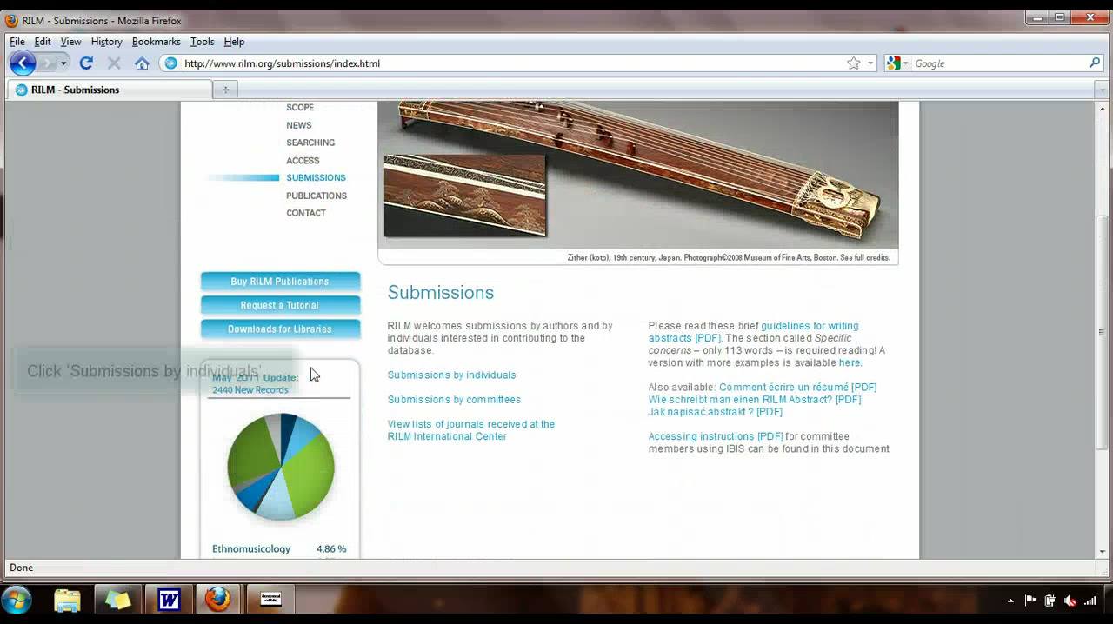This screenshot has width=1113, height=624.
Task: Open the URL bar history dropdown arrow
Action: [x=870, y=63]
